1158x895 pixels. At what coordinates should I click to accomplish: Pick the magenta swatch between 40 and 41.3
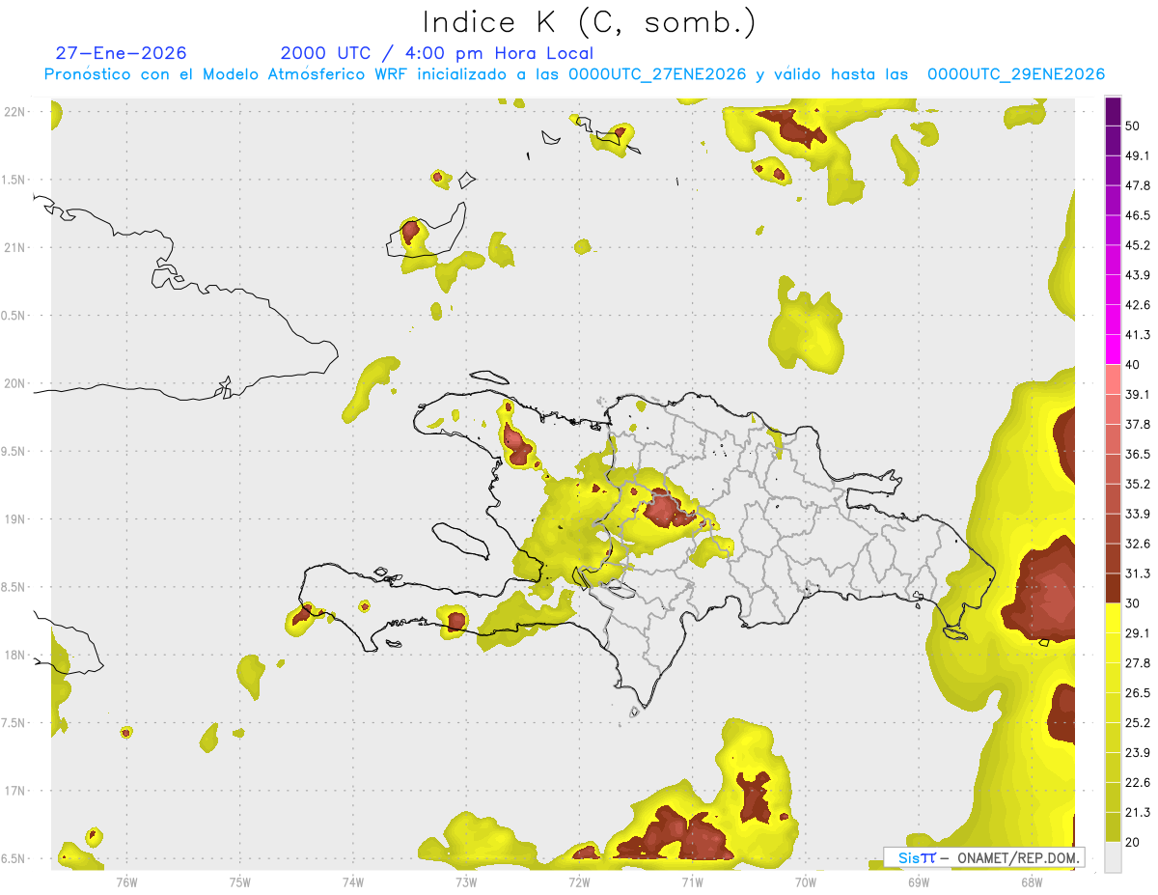click(1113, 350)
